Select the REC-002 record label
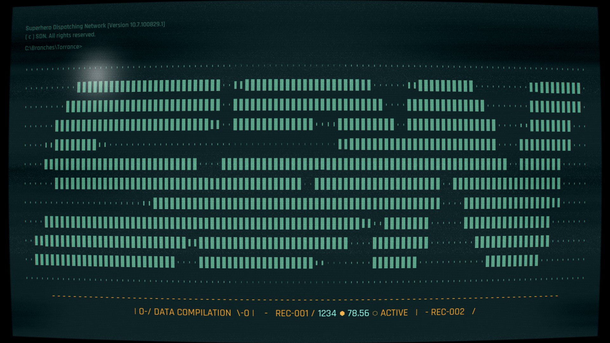 [448, 312]
